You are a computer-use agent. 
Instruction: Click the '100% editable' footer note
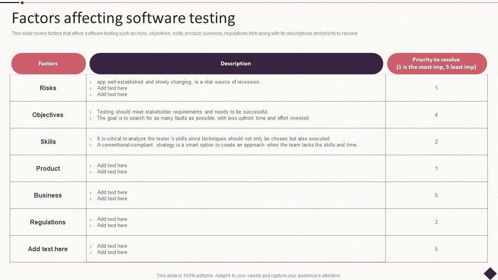(249, 276)
